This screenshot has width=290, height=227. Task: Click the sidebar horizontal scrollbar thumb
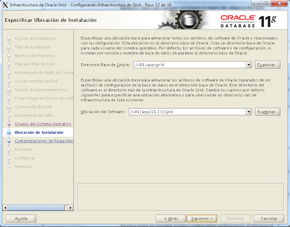point(36,208)
